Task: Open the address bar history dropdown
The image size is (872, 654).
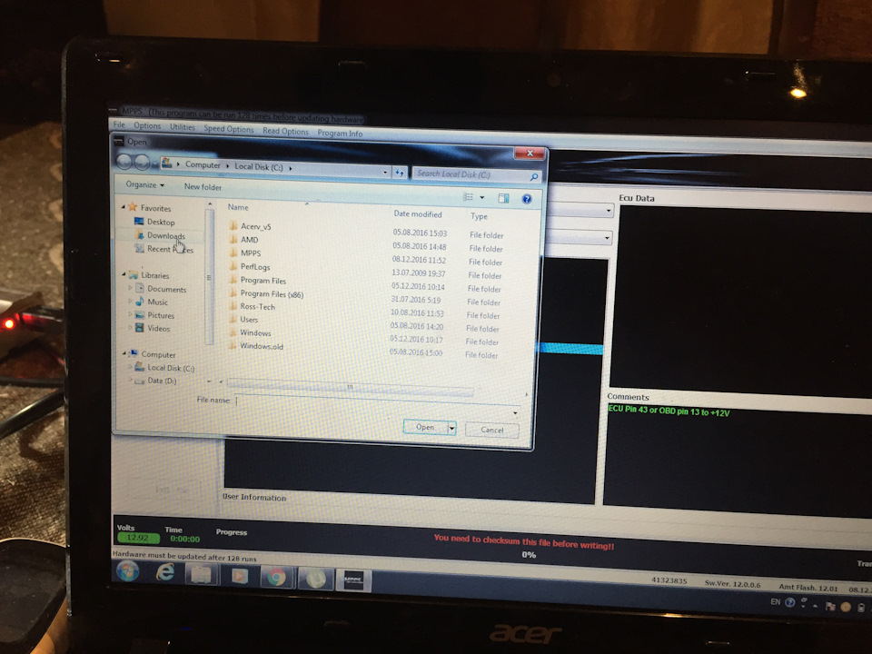Action: pyautogui.click(x=385, y=173)
